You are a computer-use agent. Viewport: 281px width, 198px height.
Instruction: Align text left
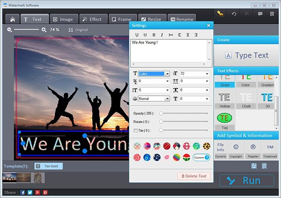click(x=179, y=35)
